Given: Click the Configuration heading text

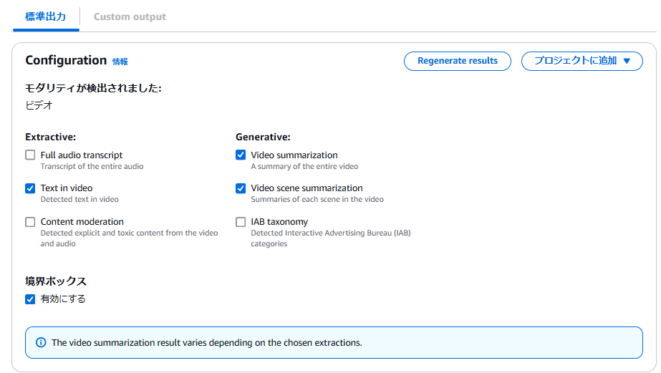Looking at the screenshot, I should click(x=66, y=60).
